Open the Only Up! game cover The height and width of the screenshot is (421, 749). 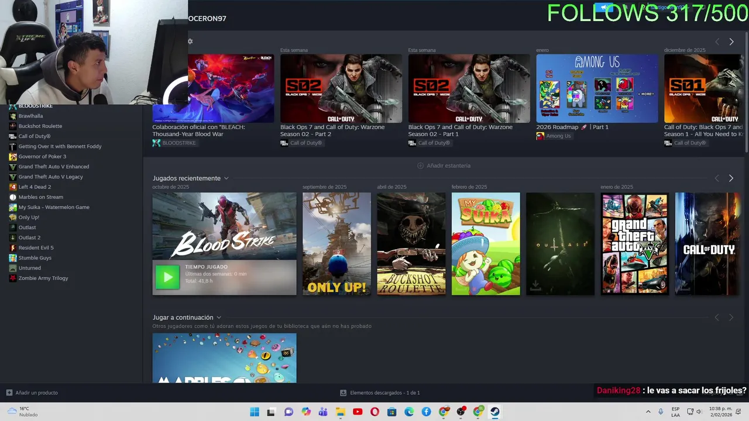point(336,244)
